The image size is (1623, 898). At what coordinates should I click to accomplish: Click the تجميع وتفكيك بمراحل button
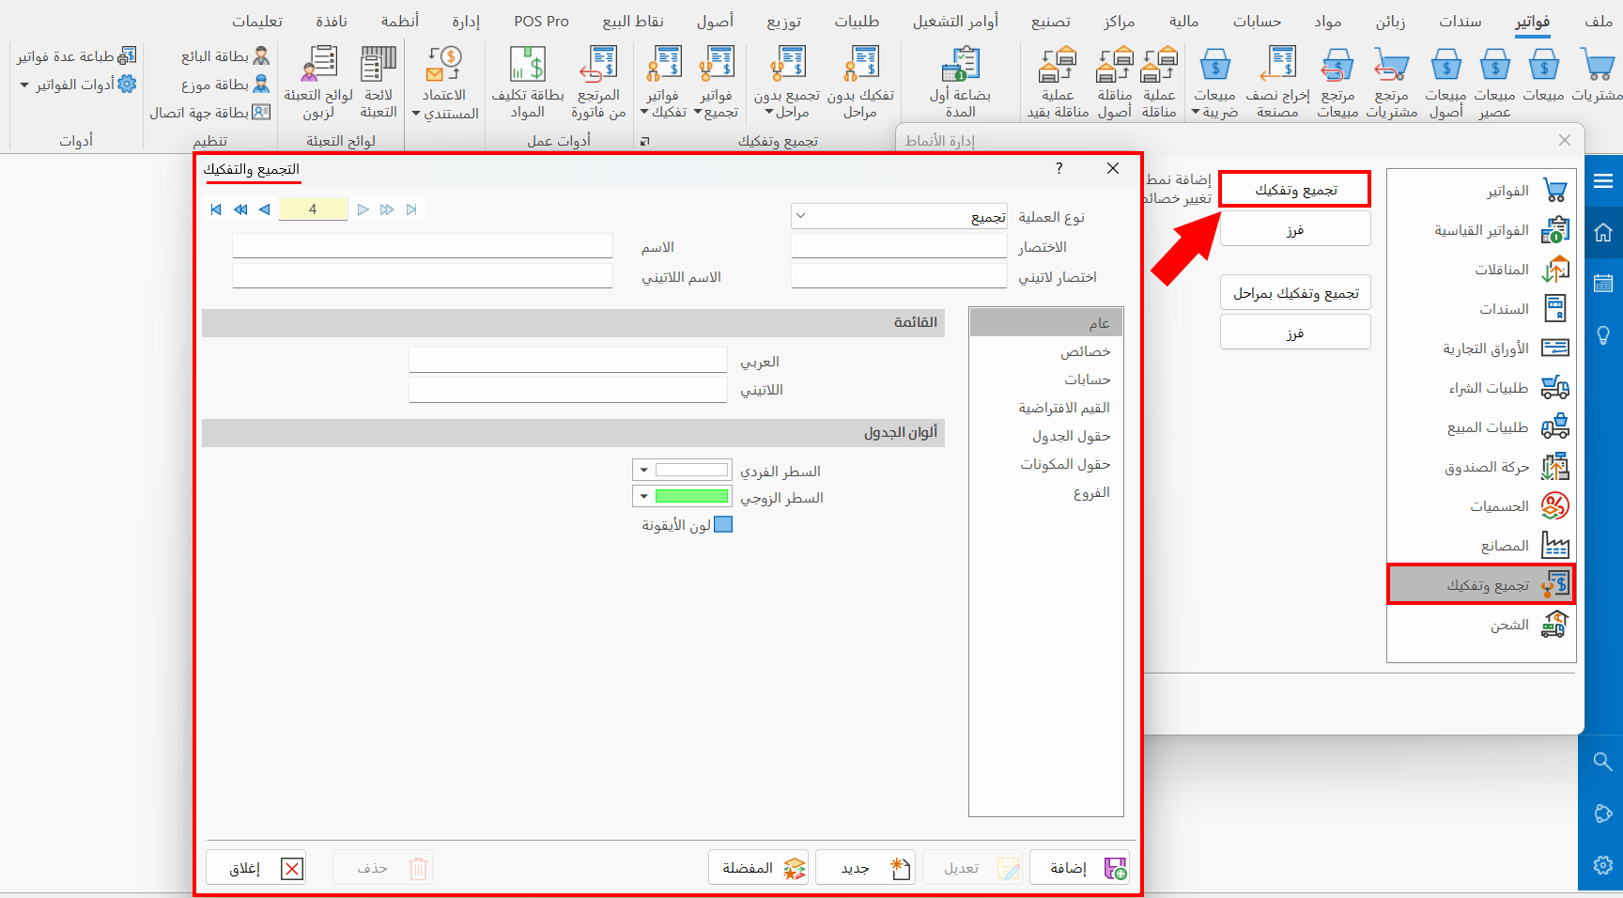[x=1295, y=293]
